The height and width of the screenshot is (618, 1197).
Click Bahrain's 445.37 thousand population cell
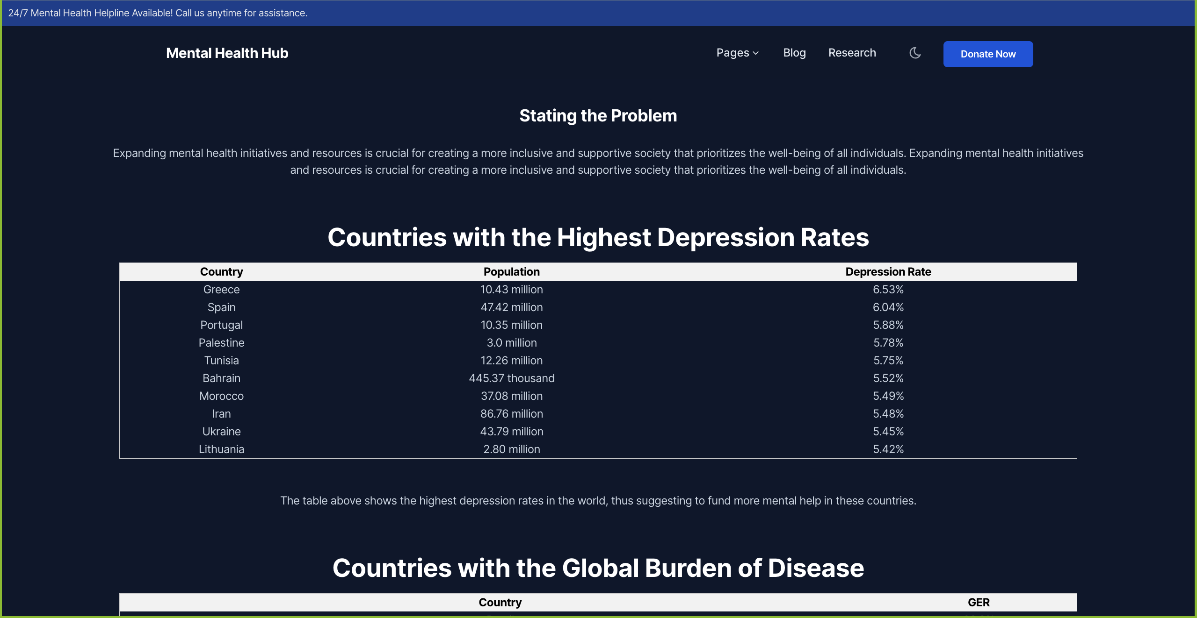511,378
